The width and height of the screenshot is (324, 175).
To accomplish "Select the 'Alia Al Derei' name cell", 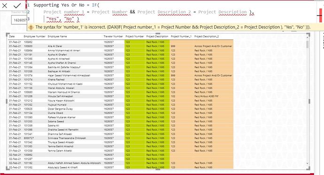I will coord(55,46).
